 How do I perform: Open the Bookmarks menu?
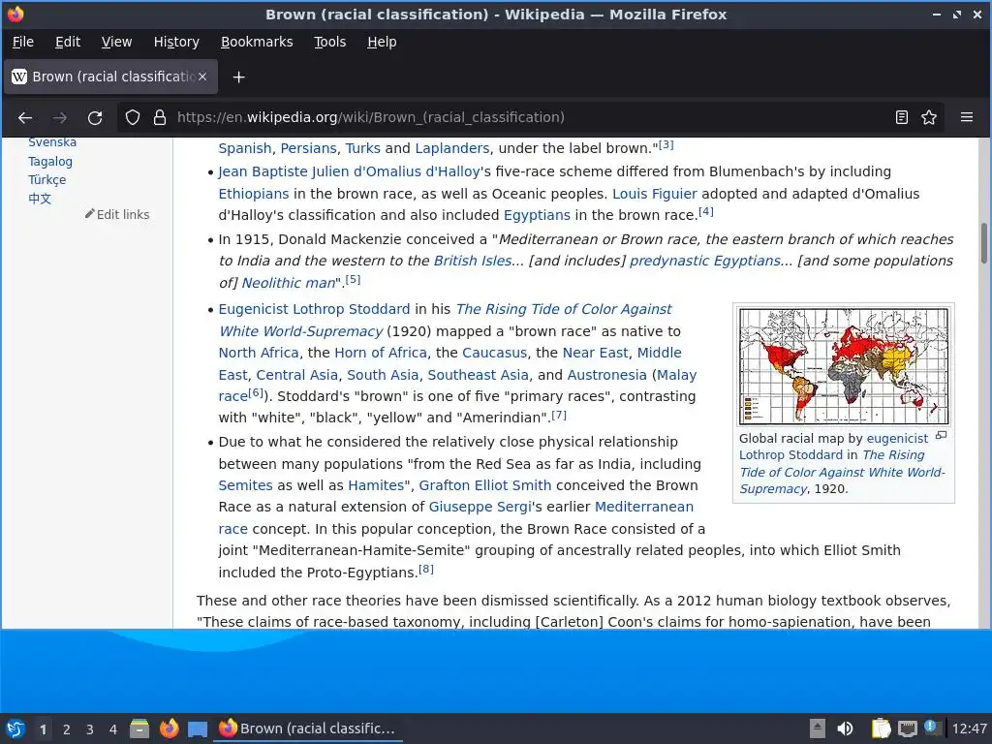[257, 42]
